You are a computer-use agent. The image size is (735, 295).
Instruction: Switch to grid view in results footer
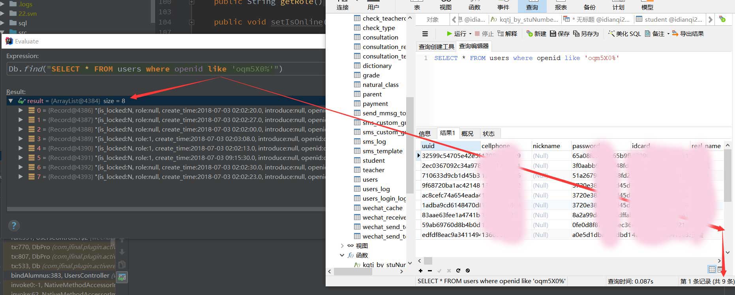point(712,269)
